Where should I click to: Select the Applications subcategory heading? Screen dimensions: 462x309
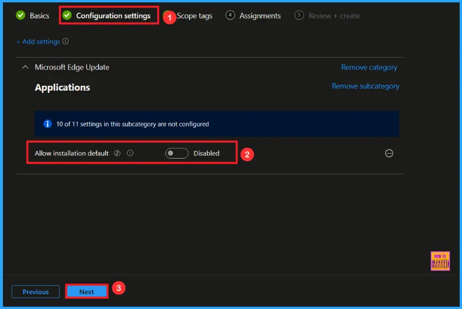62,87
